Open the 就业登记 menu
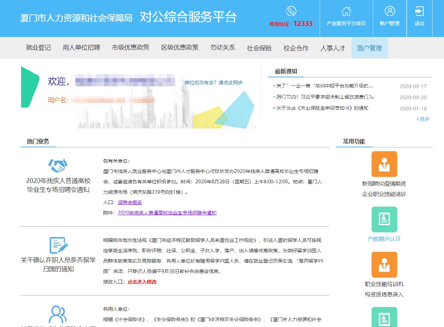 tap(38, 48)
